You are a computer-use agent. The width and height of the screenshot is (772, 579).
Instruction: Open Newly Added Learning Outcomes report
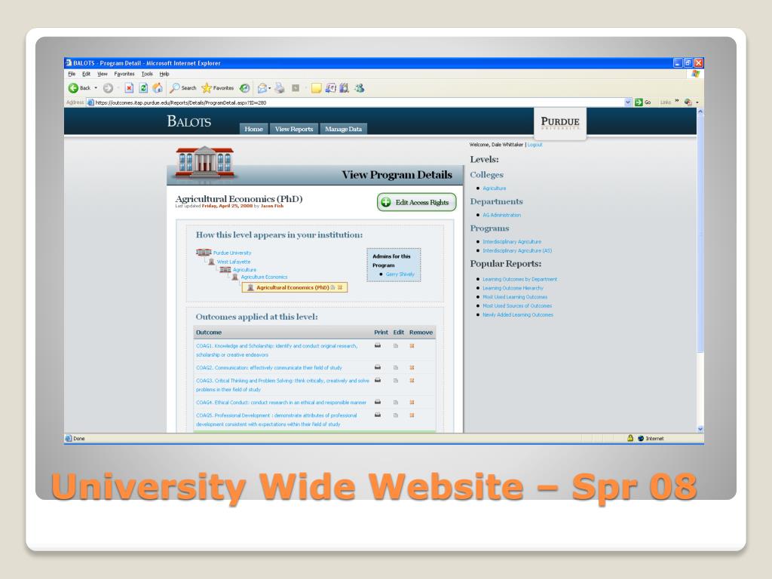(517, 314)
